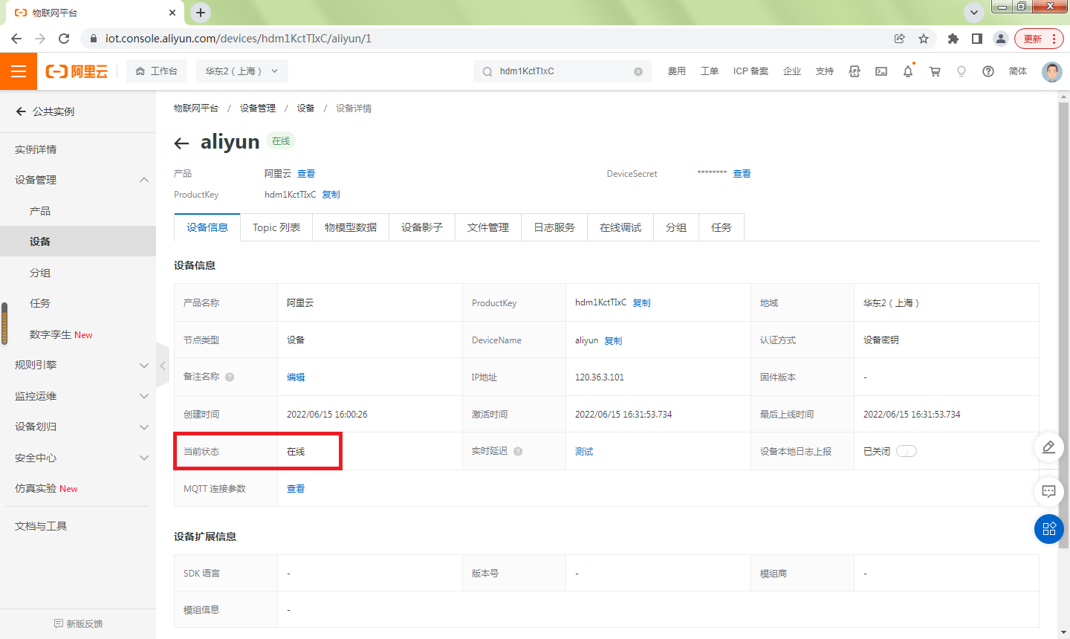1070x639 pixels.
Task: Reload the current page
Action: click(x=64, y=39)
